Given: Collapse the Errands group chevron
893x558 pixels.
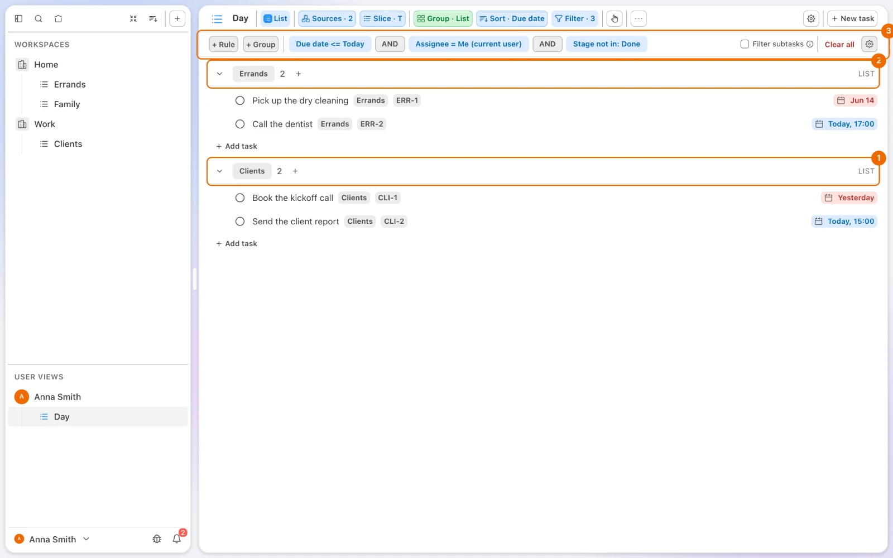Looking at the screenshot, I should [x=220, y=74].
